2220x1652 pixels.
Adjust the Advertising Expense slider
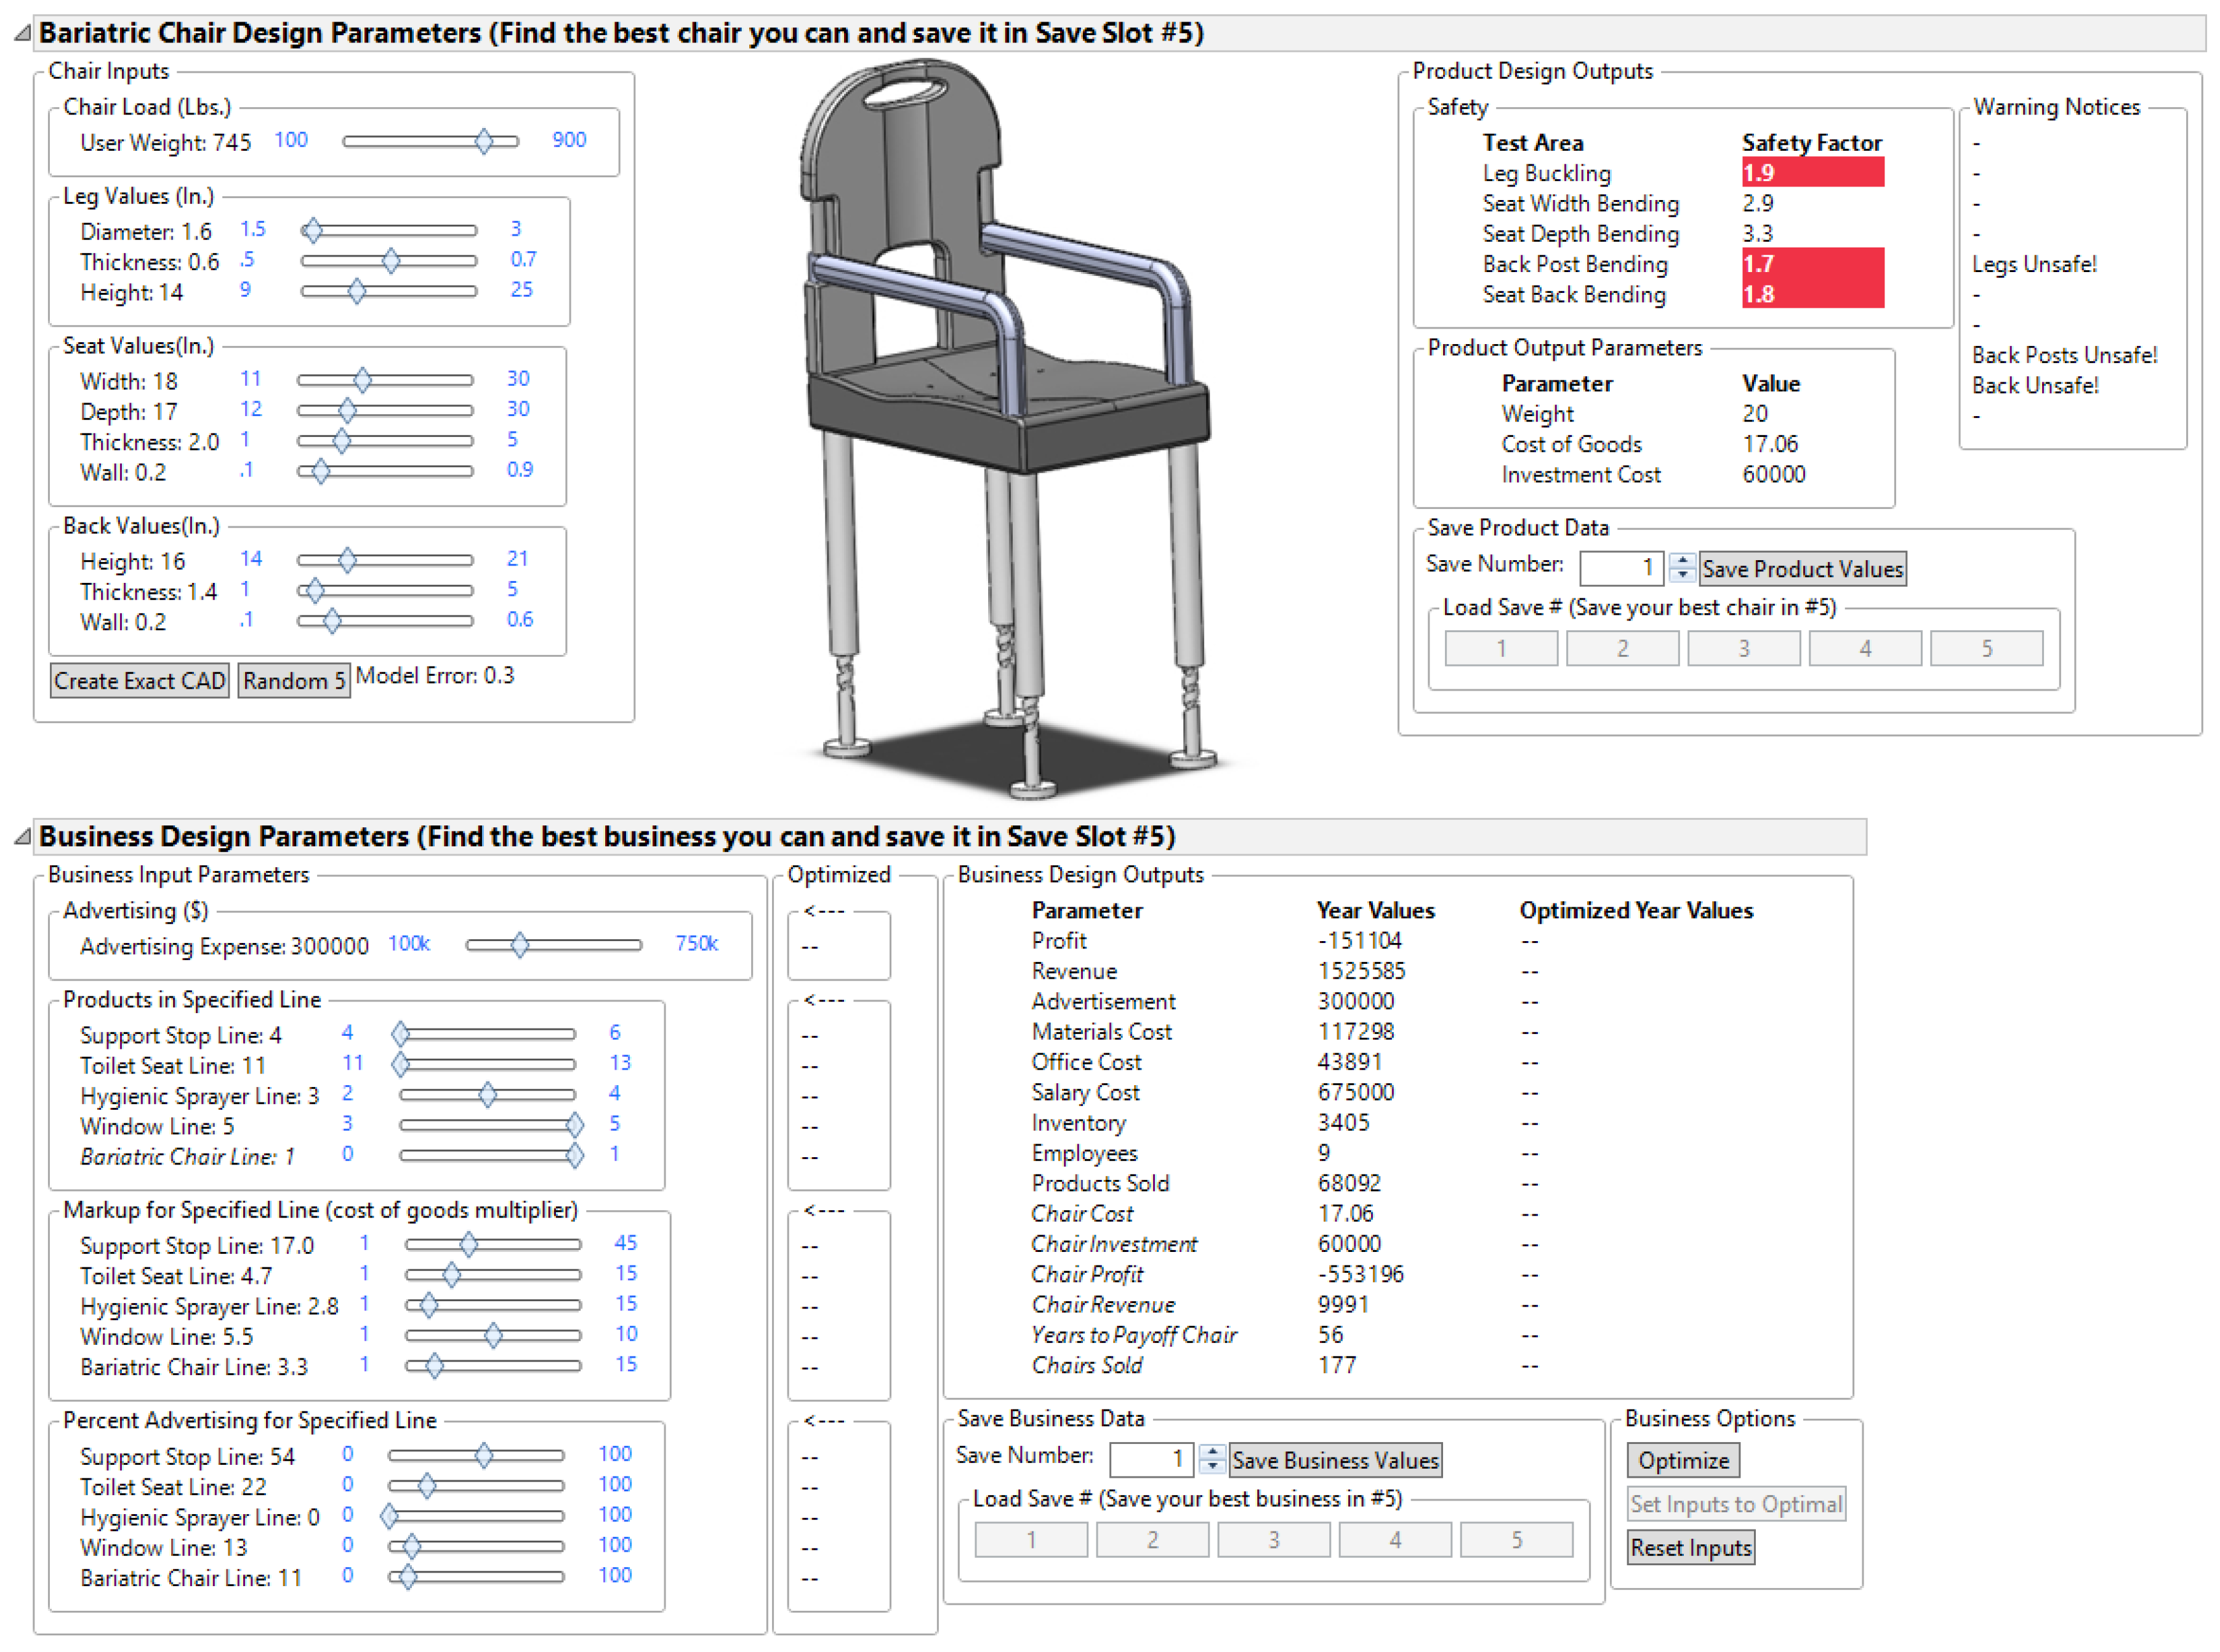tap(554, 945)
